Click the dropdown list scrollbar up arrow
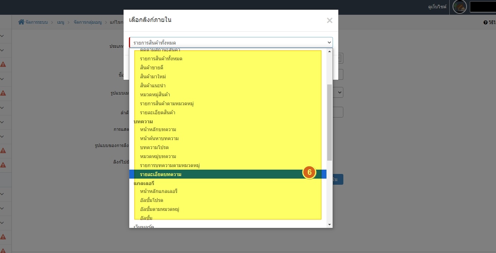496x253 pixels. pos(330,51)
